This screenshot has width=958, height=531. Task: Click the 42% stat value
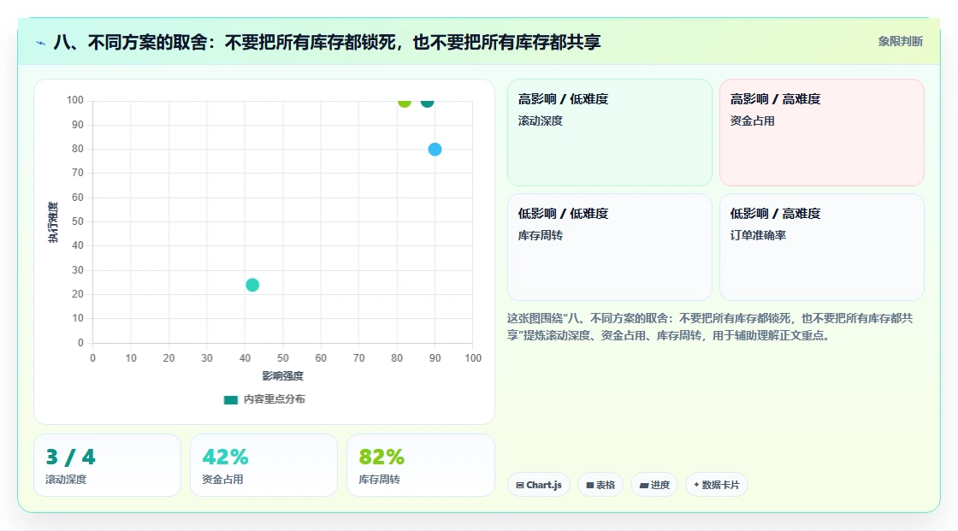coord(226,457)
